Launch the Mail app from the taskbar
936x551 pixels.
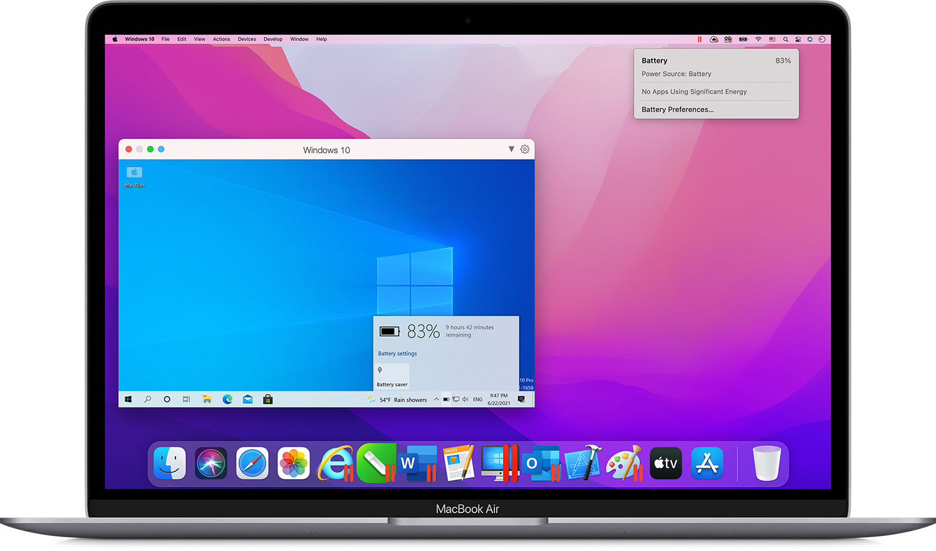(247, 399)
